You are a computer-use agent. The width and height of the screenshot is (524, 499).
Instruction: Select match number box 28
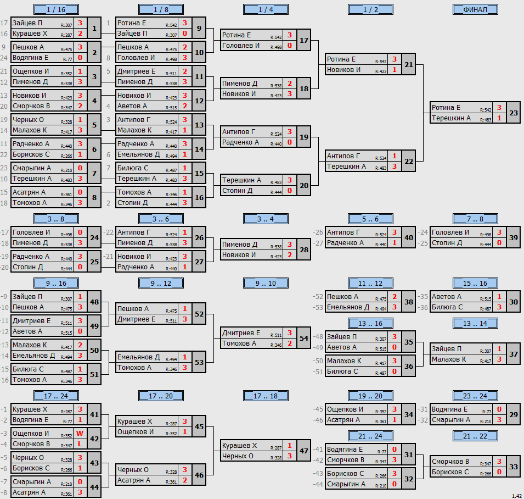[304, 249]
